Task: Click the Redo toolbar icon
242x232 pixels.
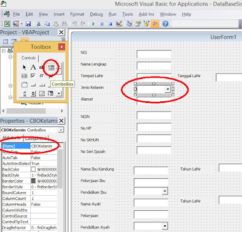Action: coord(83,24)
